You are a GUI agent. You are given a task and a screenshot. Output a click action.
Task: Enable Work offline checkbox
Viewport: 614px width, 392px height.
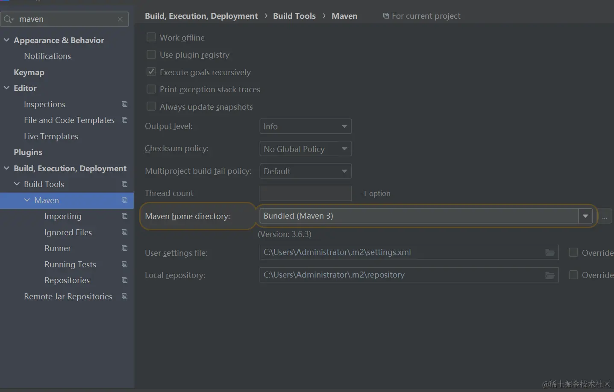coord(151,37)
